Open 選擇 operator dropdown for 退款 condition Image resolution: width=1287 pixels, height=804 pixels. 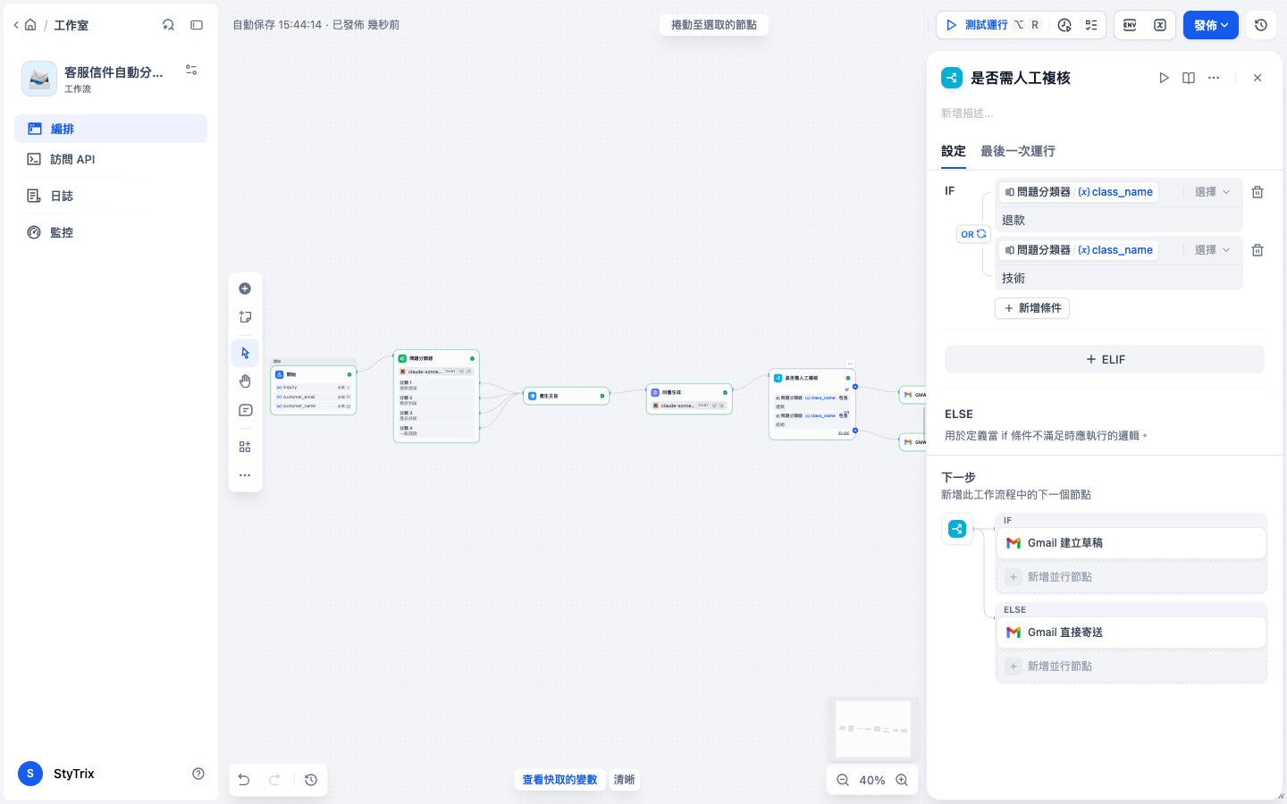click(1213, 192)
